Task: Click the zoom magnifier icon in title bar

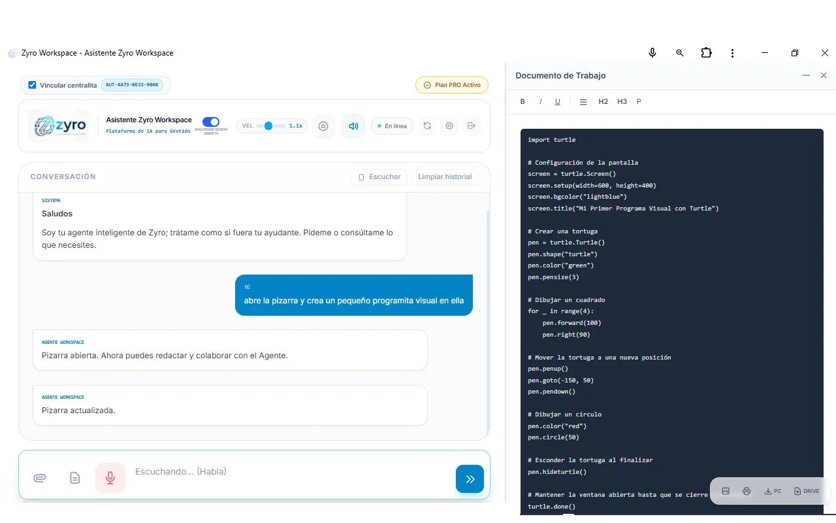Action: 679,53
